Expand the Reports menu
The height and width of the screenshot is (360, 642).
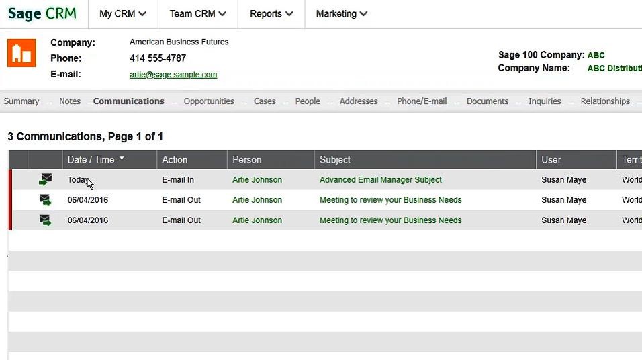tap(271, 14)
